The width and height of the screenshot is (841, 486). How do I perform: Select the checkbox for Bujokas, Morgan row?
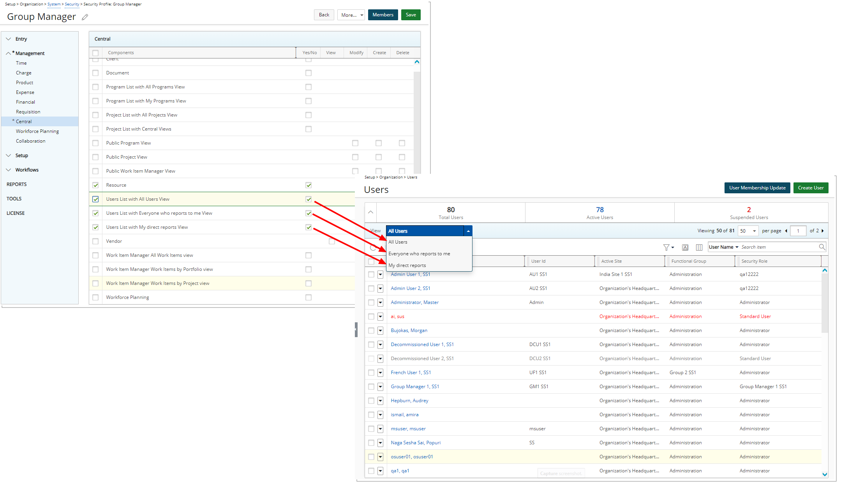point(371,330)
